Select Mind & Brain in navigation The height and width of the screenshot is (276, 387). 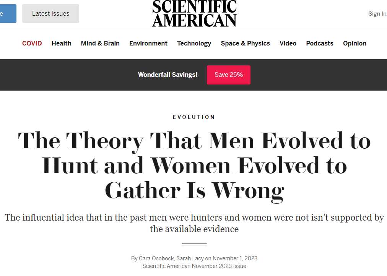click(x=100, y=44)
